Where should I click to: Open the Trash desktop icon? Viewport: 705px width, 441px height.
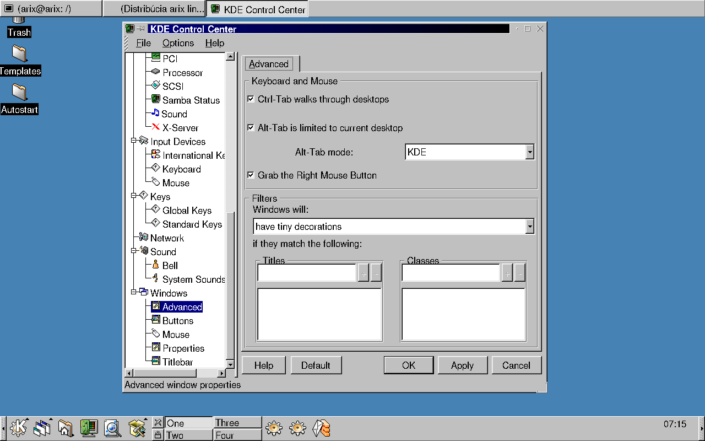pyautogui.click(x=19, y=27)
